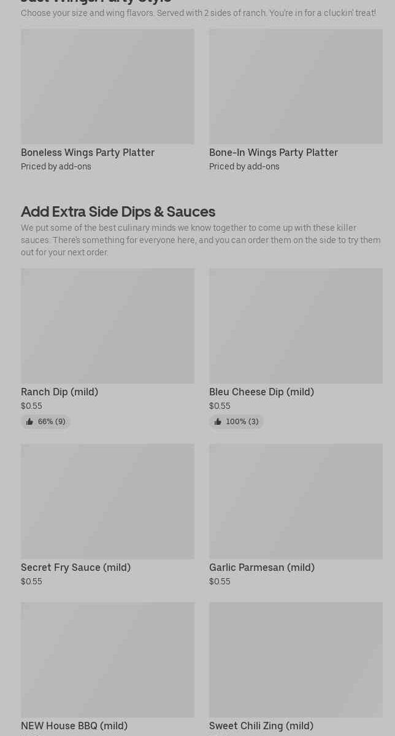Click Secret Fry Sauce (mild) label
This screenshot has height=736, width=395.
tap(75, 567)
